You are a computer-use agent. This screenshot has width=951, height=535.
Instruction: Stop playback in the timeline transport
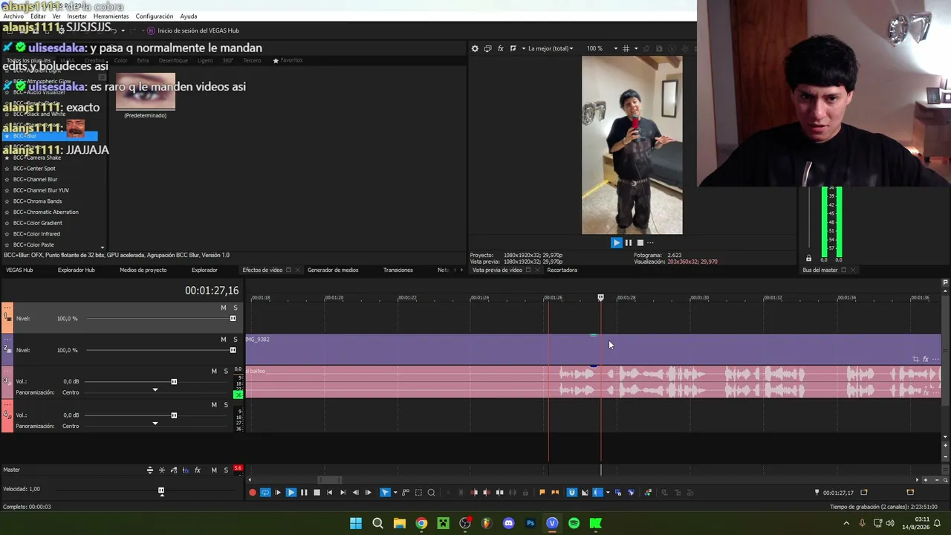(317, 492)
